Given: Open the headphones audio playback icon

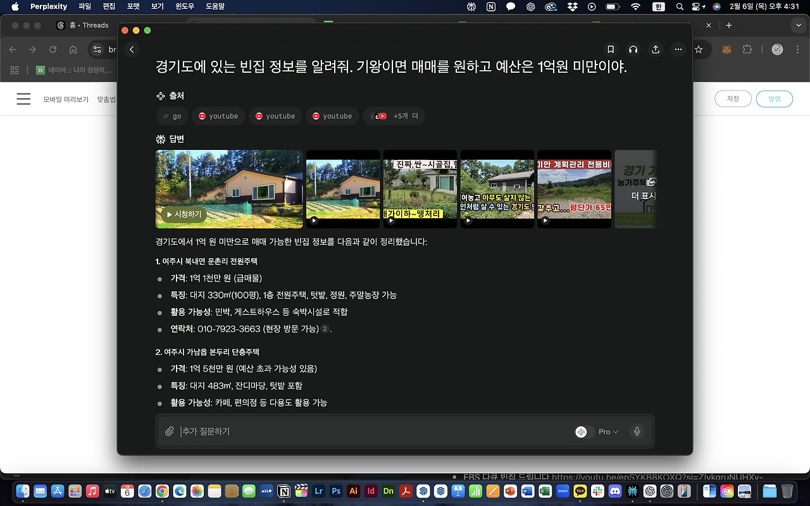Looking at the screenshot, I should tap(633, 49).
